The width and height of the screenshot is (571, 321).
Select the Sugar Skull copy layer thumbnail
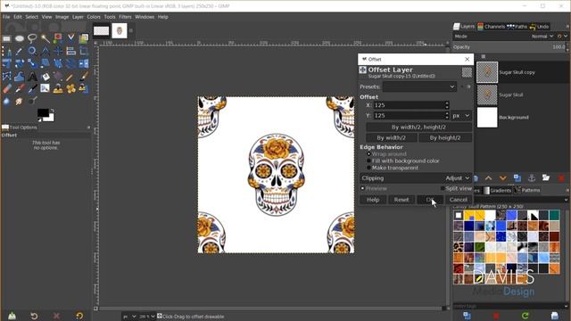coord(487,72)
